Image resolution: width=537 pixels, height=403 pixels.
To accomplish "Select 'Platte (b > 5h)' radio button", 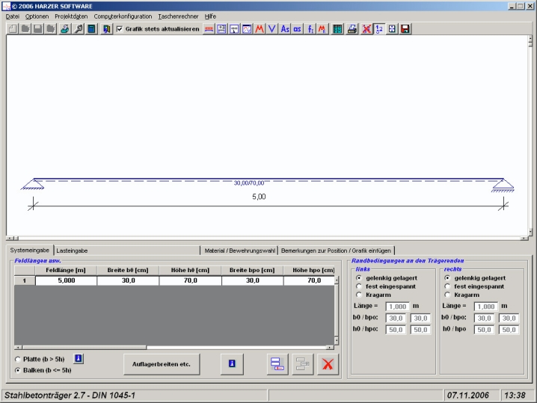I will [18, 360].
